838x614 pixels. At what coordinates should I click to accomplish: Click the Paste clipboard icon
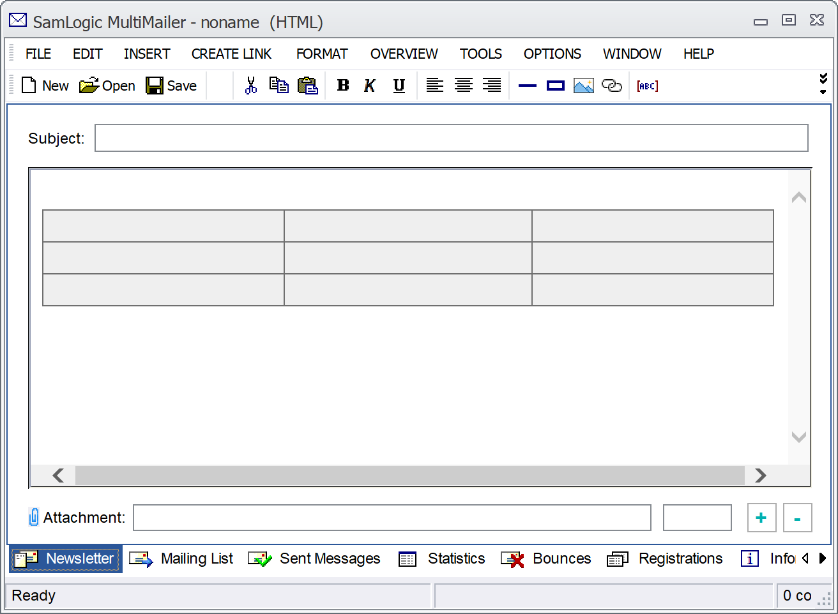click(308, 86)
